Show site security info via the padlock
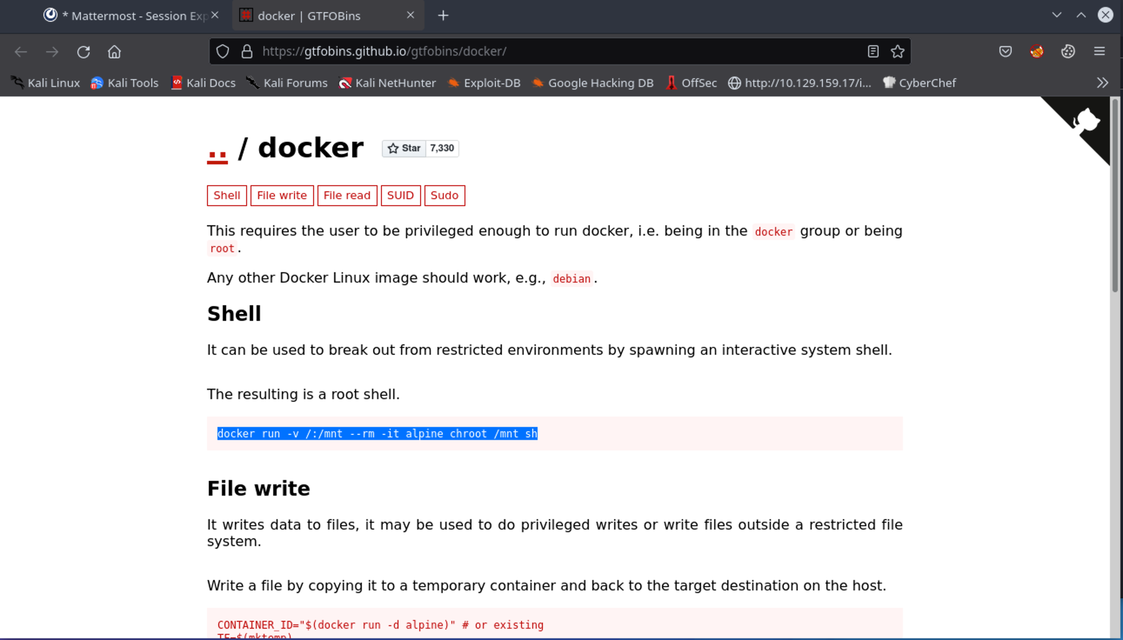Image resolution: width=1123 pixels, height=640 pixels. click(247, 51)
